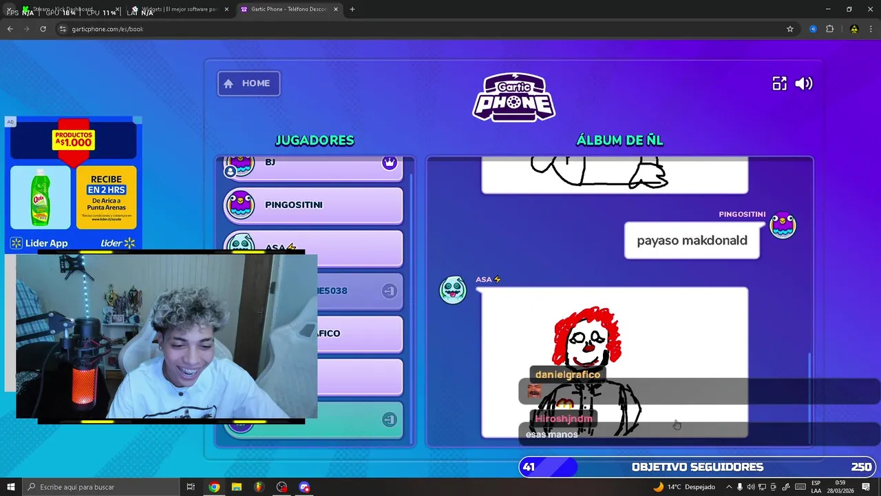This screenshot has width=881, height=496.
Task: Switch to the Widgets browser tab
Action: click(179, 10)
